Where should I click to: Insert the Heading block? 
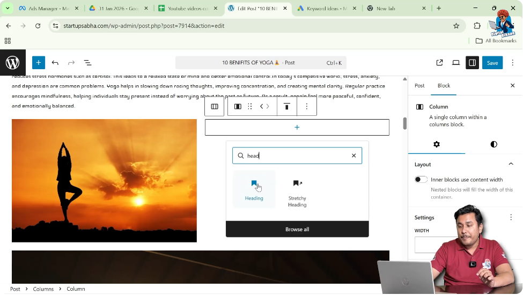tap(254, 190)
